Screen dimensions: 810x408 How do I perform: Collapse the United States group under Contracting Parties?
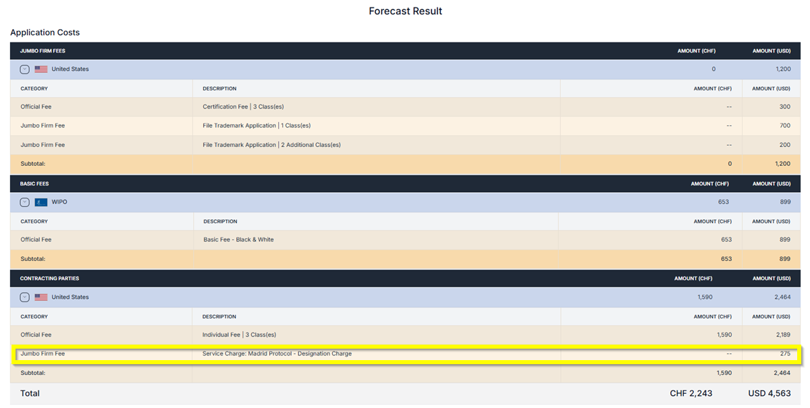pos(25,297)
